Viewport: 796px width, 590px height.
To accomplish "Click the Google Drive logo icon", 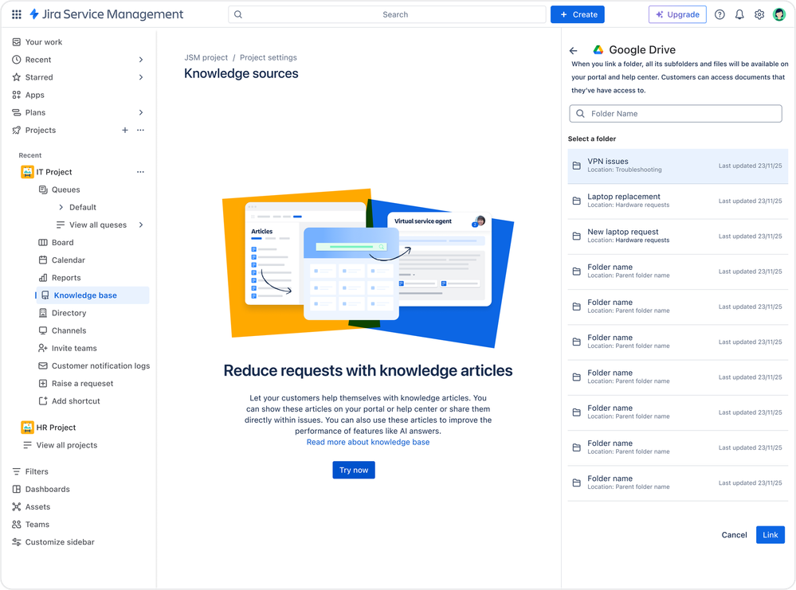I will (598, 49).
